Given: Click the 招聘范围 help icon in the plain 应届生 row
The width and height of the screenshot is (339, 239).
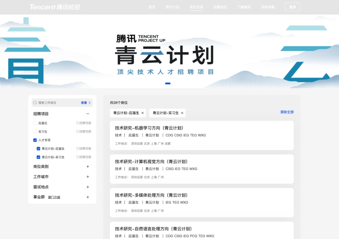Looking at the screenshot, I should pos(77,123).
